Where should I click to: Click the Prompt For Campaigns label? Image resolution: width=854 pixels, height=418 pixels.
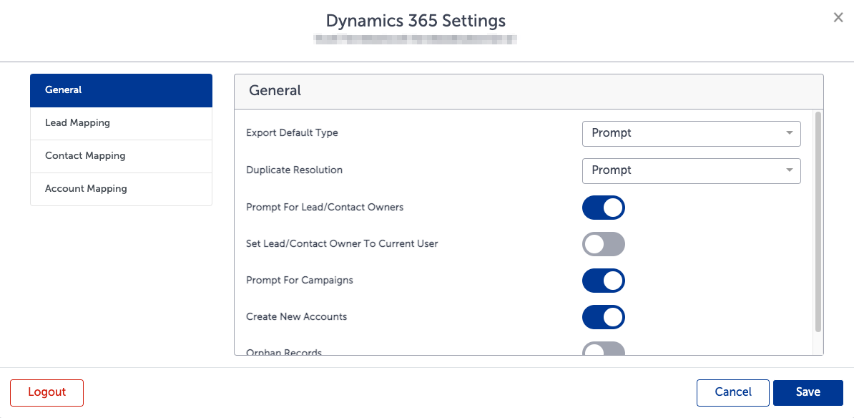[x=300, y=280]
